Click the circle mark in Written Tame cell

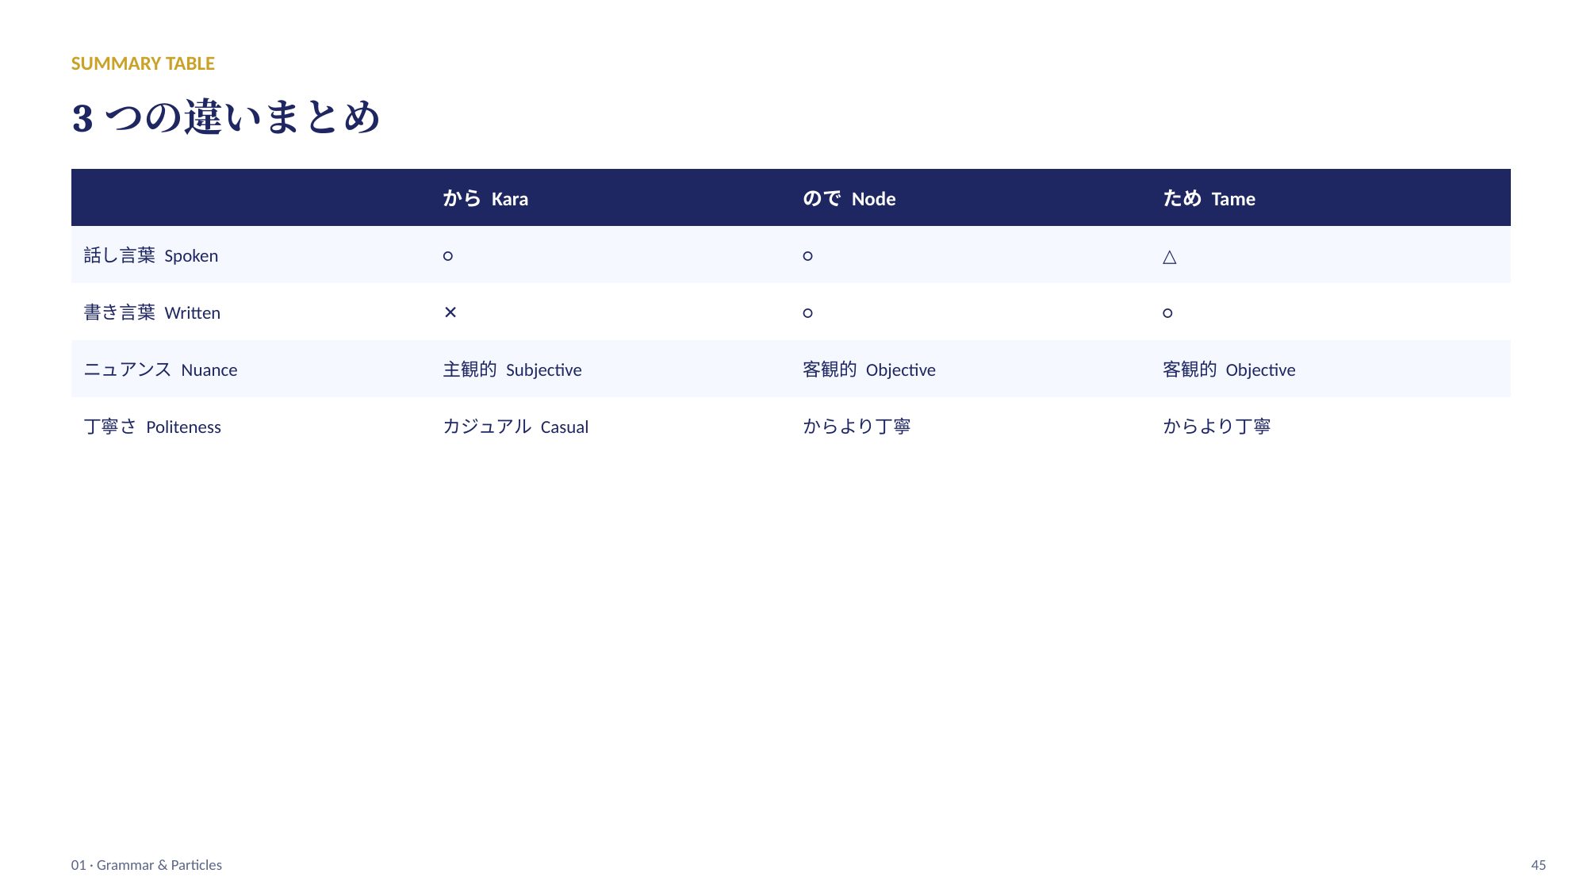click(x=1167, y=313)
